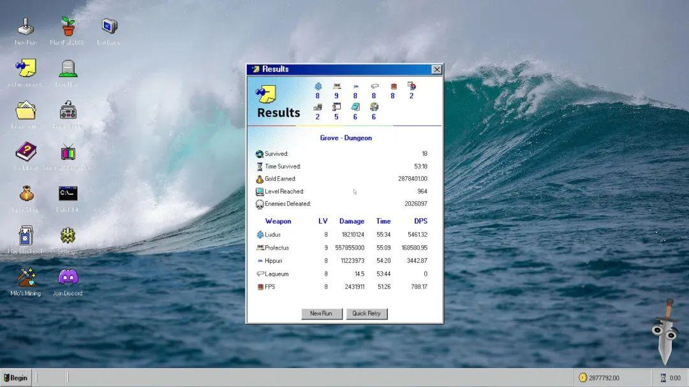The width and height of the screenshot is (689, 387).
Task: Open the tombstone desktop icon
Action: pyautogui.click(x=68, y=69)
